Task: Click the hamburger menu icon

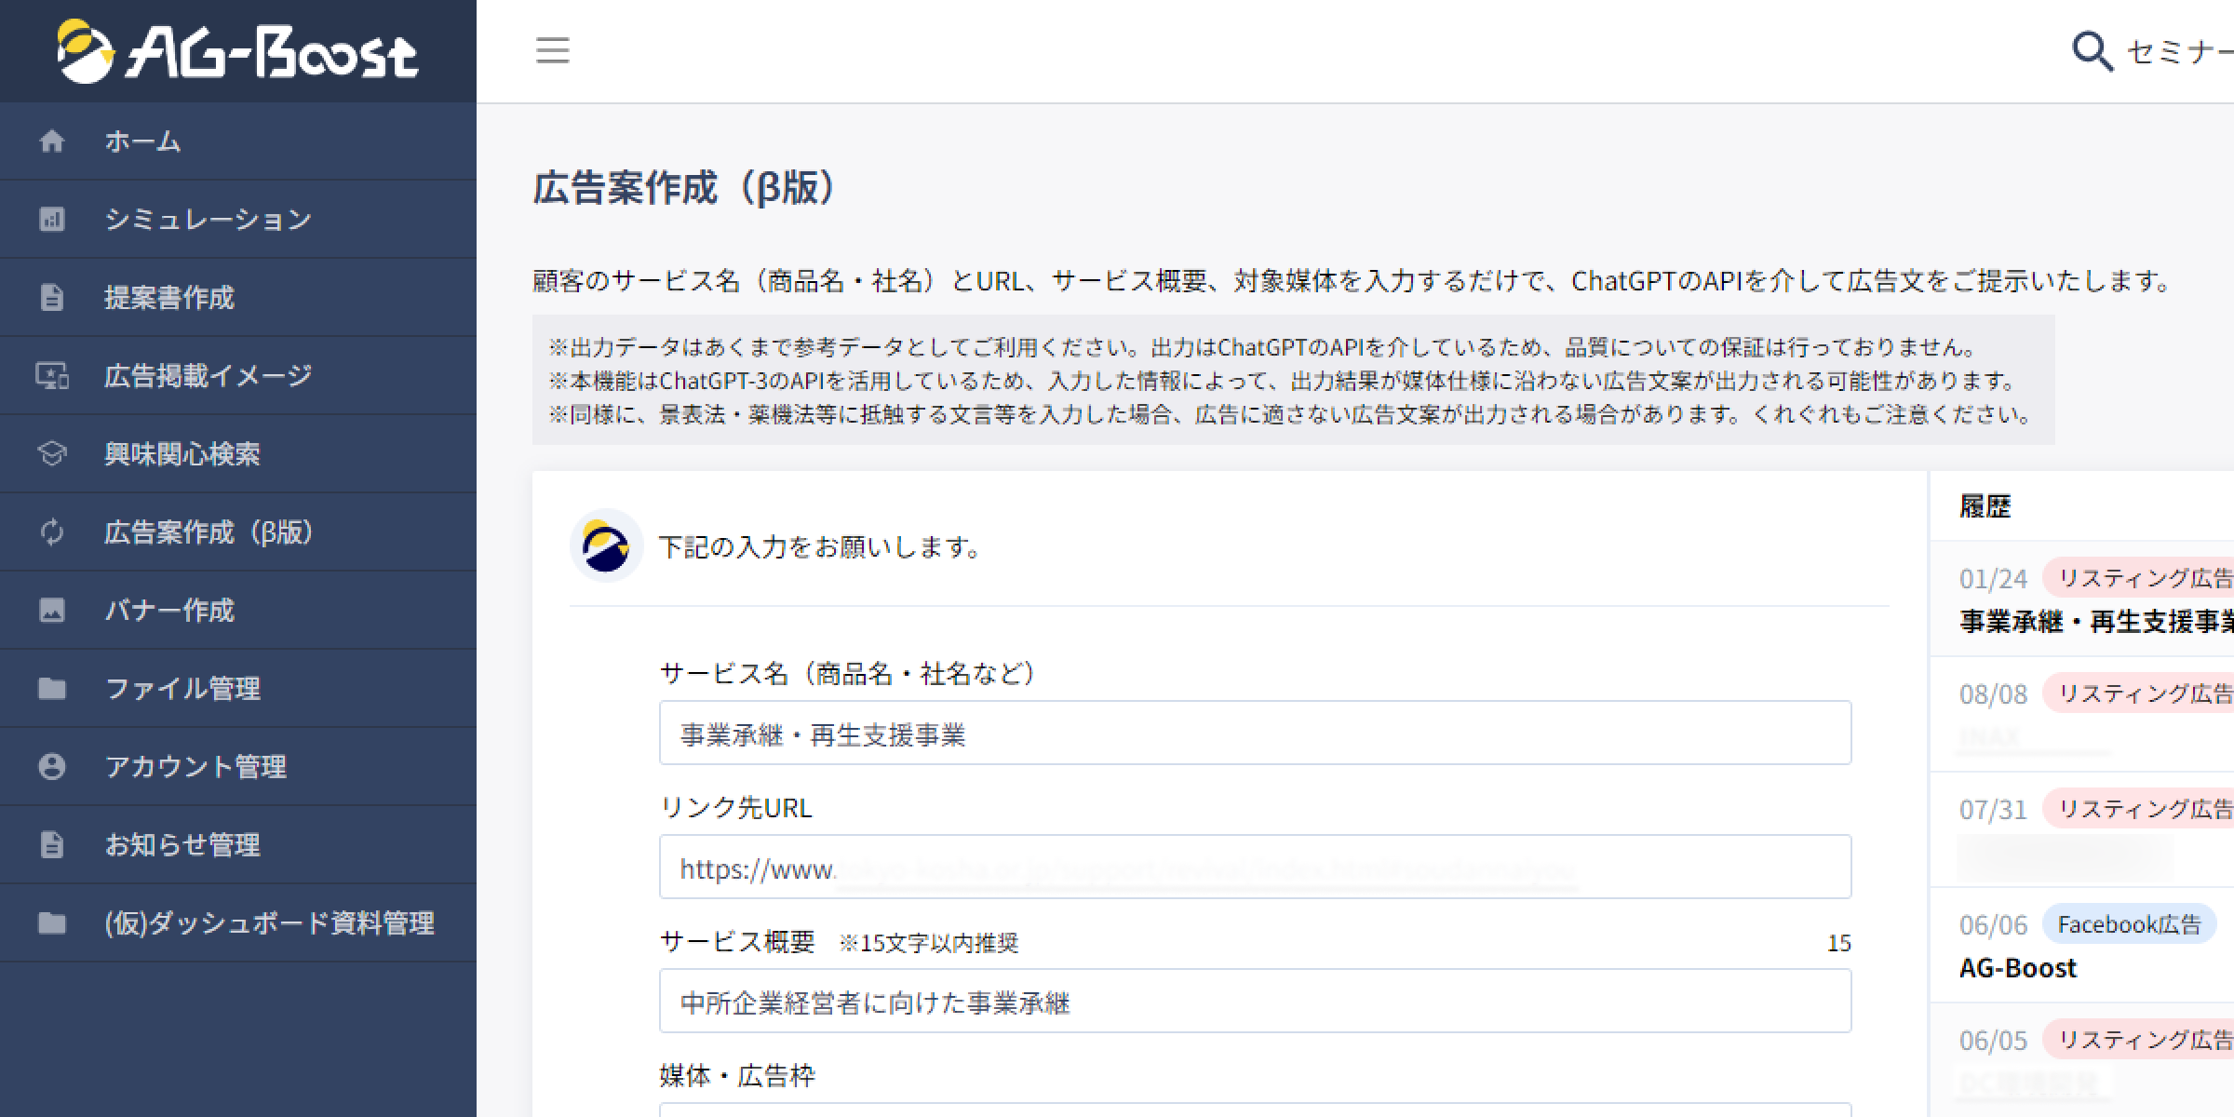Action: [x=552, y=50]
